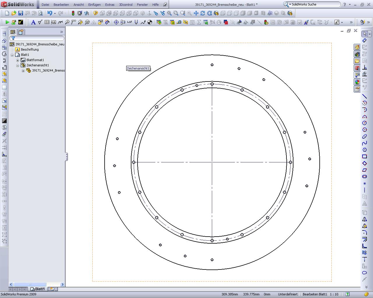
Task: Click the Pan view icon
Action: 196,13
